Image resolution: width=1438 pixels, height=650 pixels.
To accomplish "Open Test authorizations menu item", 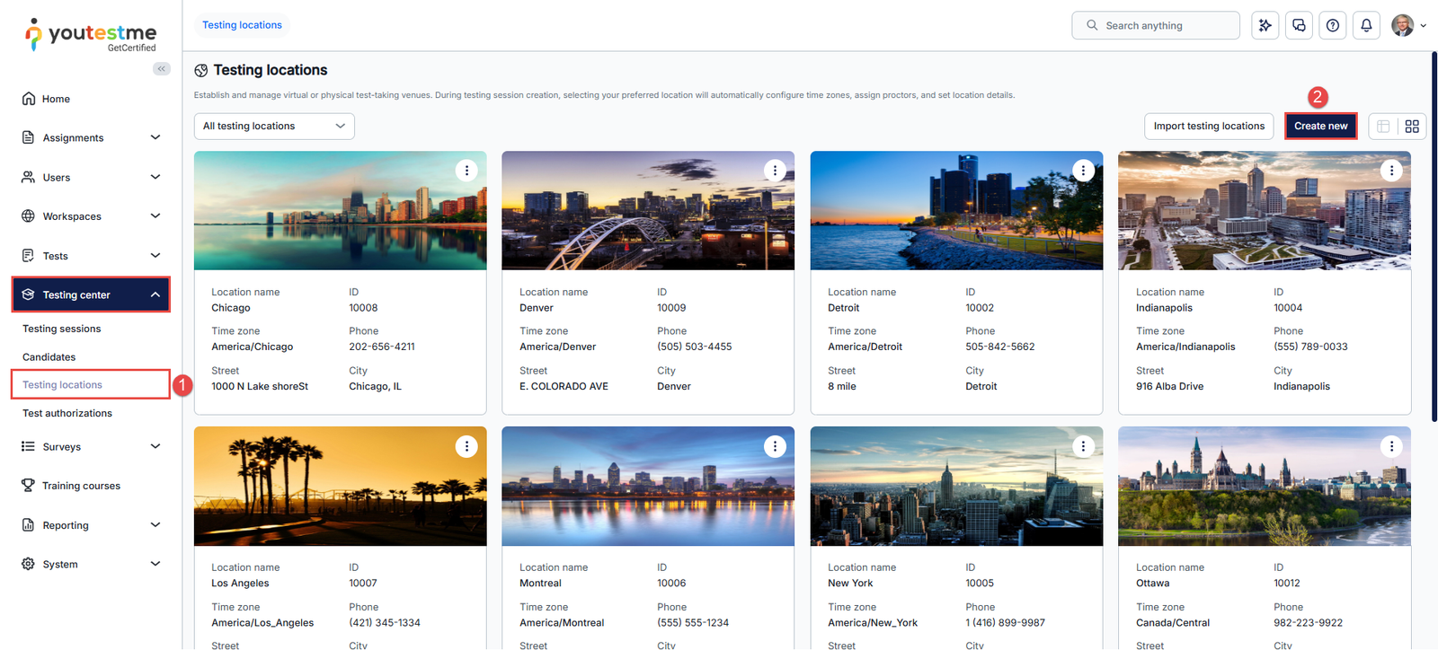I will pos(67,413).
